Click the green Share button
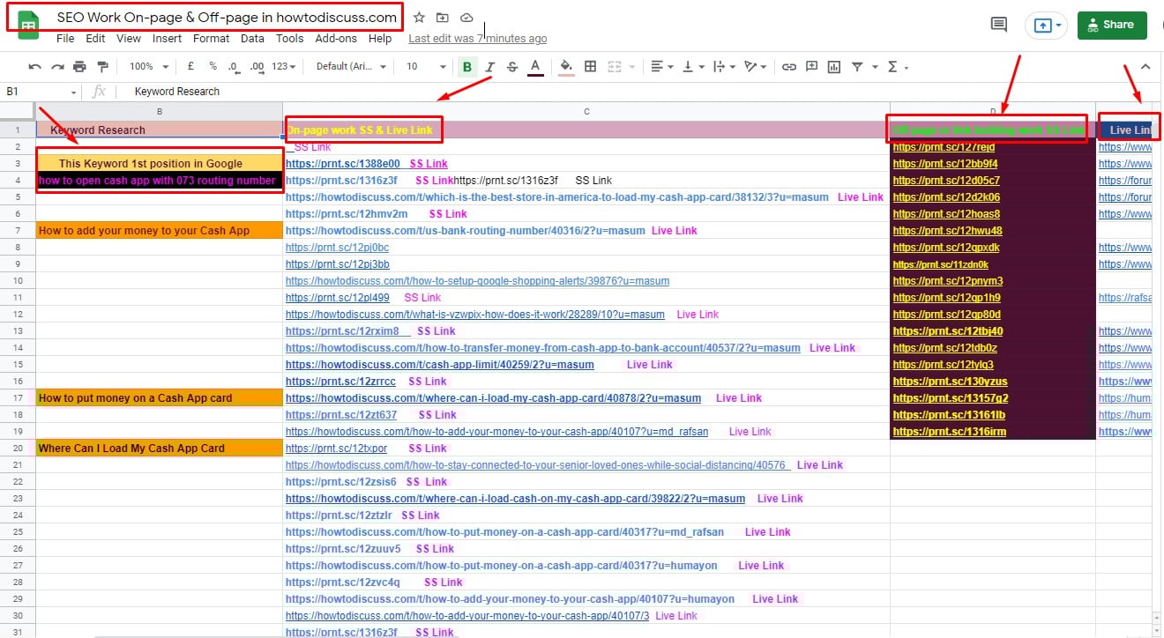Image resolution: width=1164 pixels, height=638 pixels. (x=1111, y=25)
